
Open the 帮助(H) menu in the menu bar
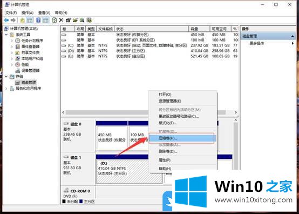61,13
